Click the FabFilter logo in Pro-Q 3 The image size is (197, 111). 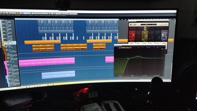(123, 48)
